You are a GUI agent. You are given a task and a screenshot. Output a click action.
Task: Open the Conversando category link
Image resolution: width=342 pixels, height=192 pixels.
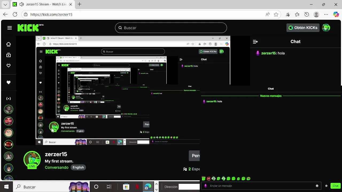pyautogui.click(x=57, y=167)
